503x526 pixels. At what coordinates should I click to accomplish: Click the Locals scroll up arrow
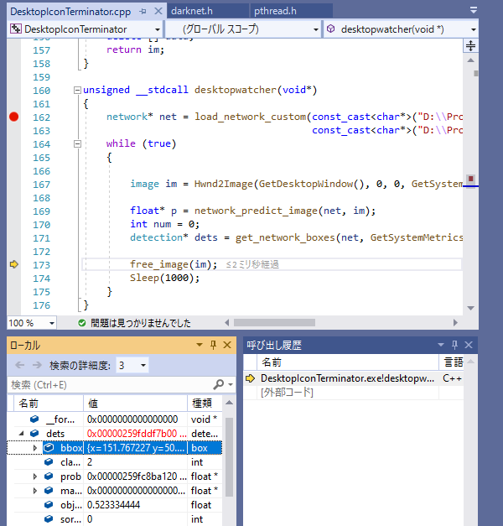pyautogui.click(x=229, y=403)
